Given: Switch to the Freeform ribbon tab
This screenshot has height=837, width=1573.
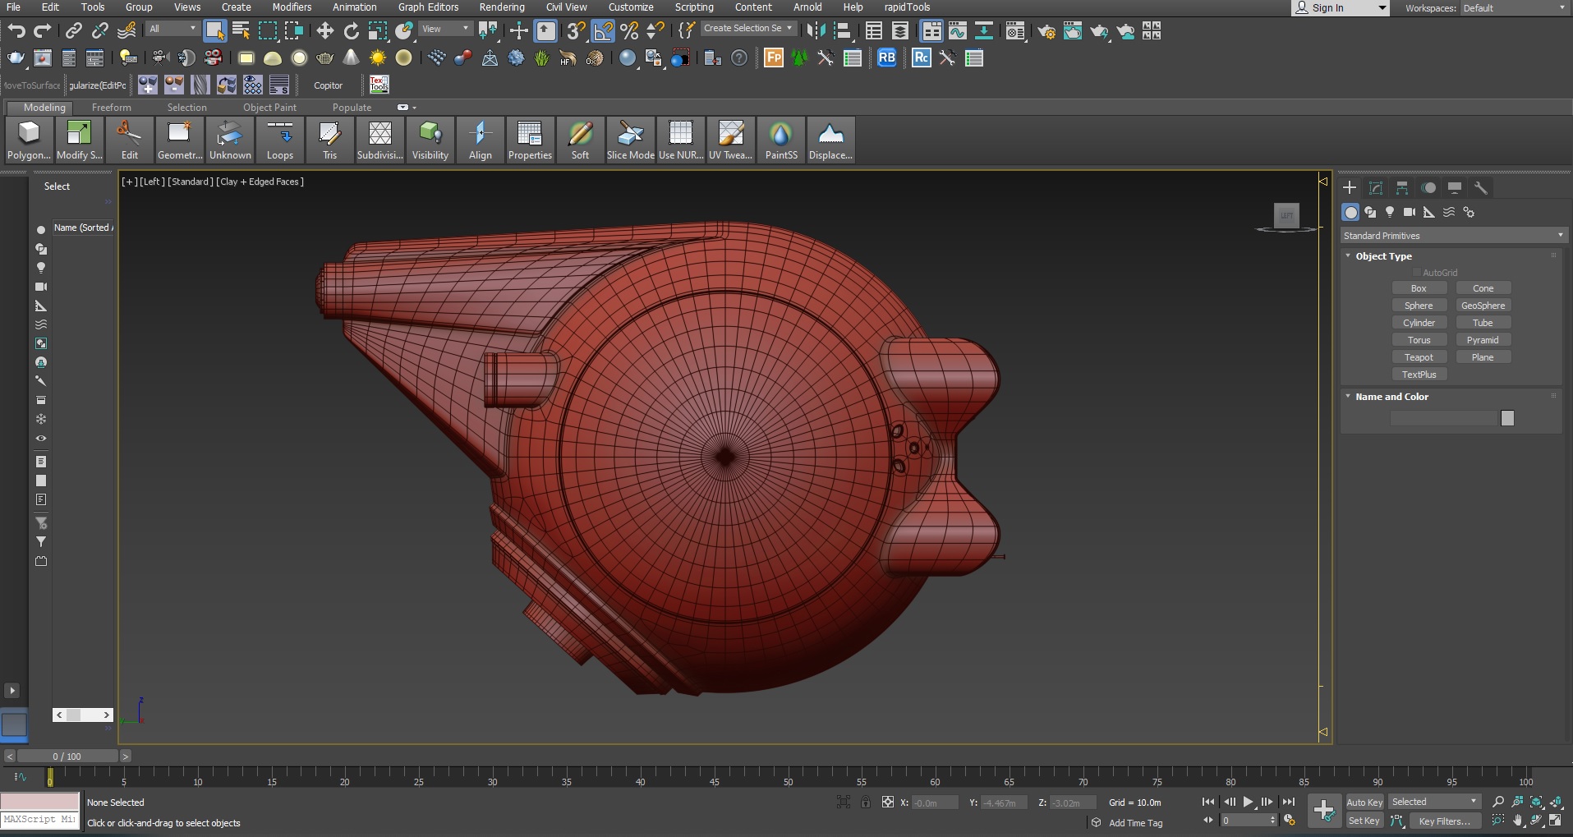Looking at the screenshot, I should (111, 108).
